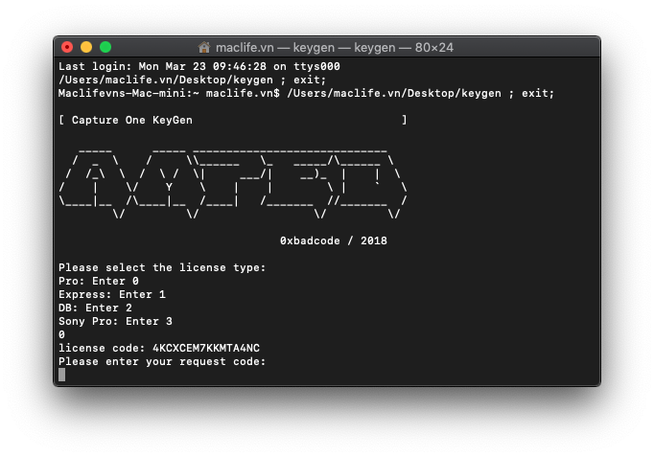The height and width of the screenshot is (457, 654).
Task: Click the Maclifevns-Mac-mini shell prompt line
Action: [x=306, y=93]
